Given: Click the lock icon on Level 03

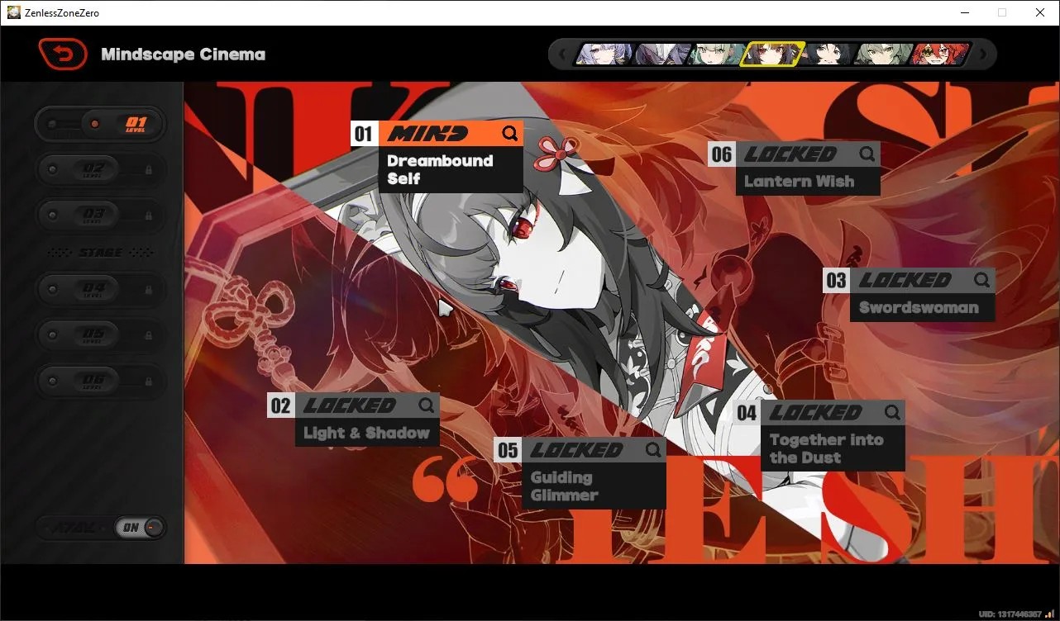Looking at the screenshot, I should click(149, 215).
